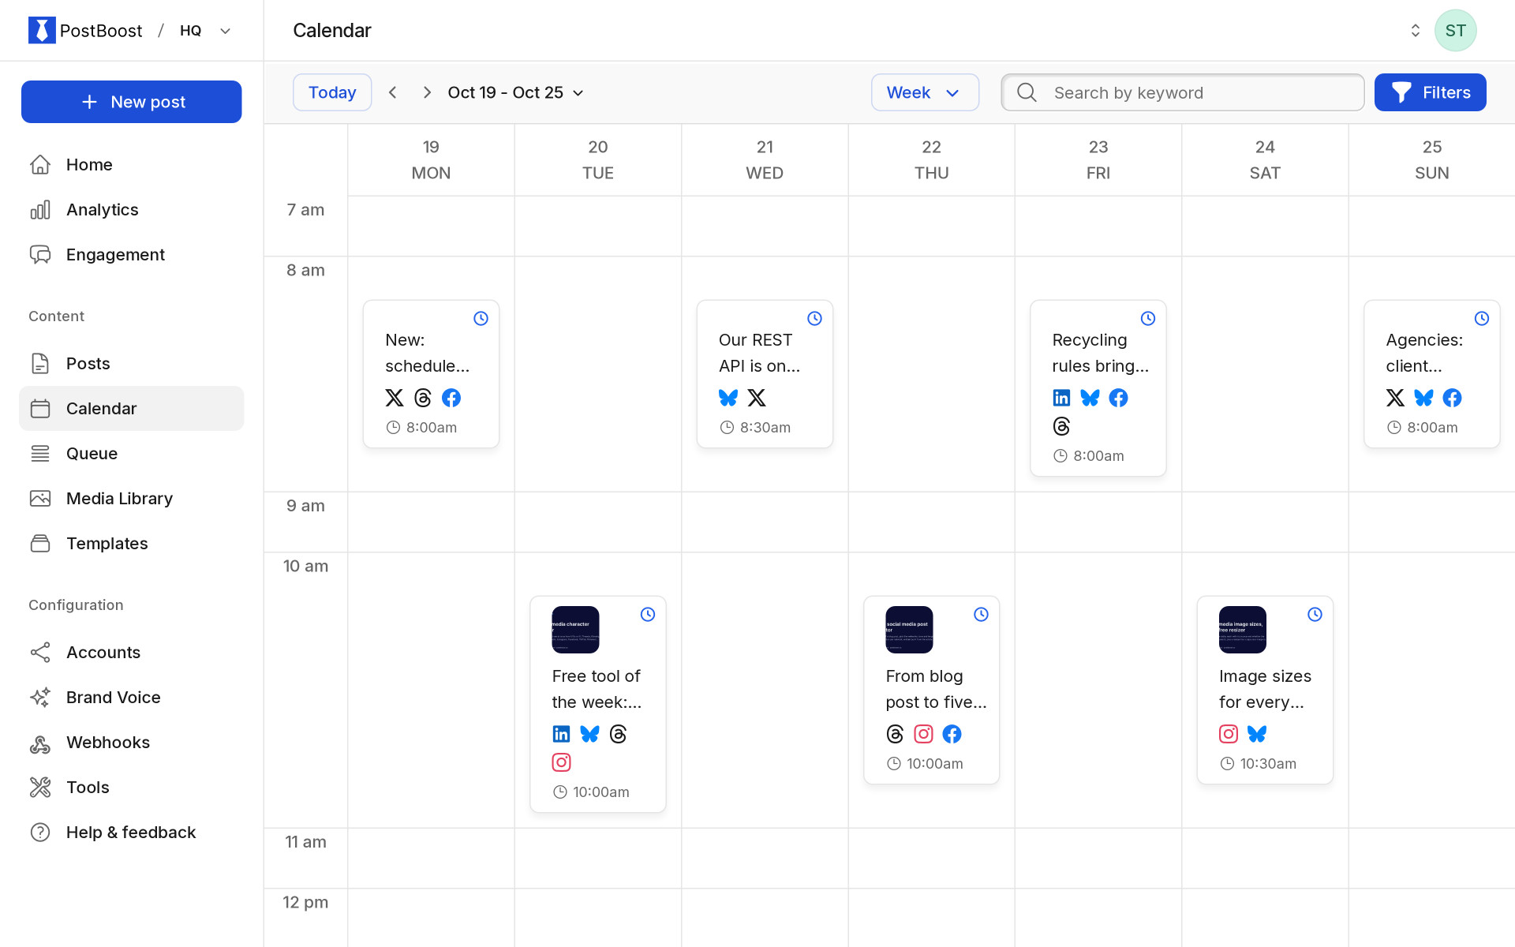Image resolution: width=1515 pixels, height=947 pixels.
Task: Focus the Search by keyword field
Action: pos(1182,92)
